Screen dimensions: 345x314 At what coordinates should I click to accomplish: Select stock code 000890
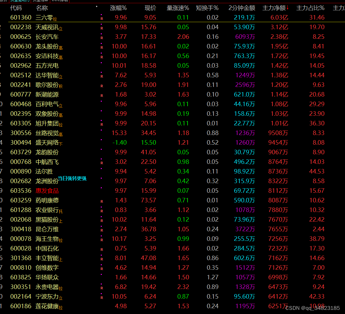(21, 171)
